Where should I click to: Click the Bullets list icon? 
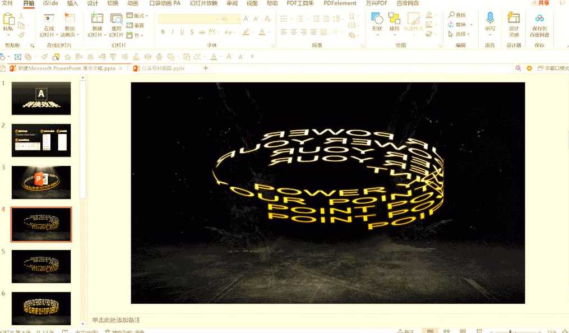pyautogui.click(x=285, y=18)
